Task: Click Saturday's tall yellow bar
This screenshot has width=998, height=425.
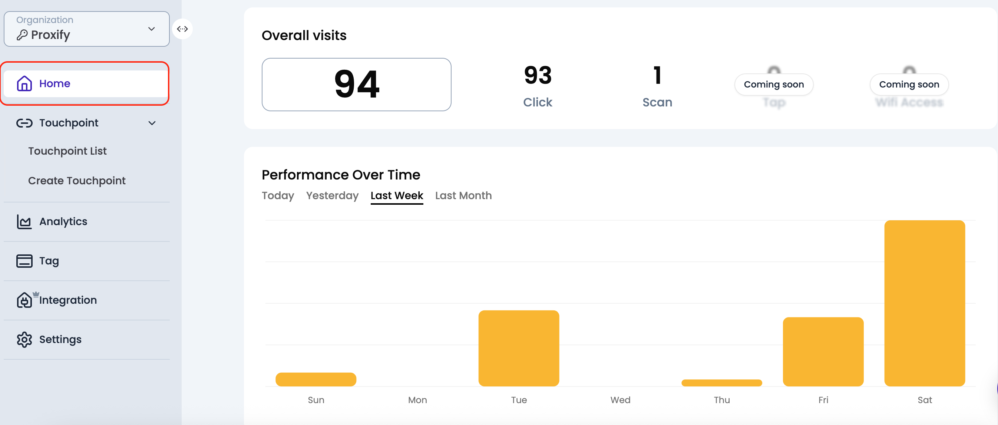Action: (x=925, y=302)
